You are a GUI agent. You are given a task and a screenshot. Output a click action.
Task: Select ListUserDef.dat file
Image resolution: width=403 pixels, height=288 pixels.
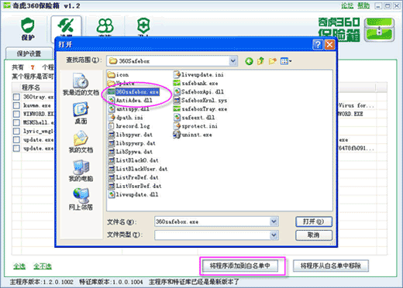pyautogui.click(x=135, y=186)
